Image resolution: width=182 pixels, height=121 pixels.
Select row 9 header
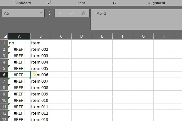click(x=4, y=94)
